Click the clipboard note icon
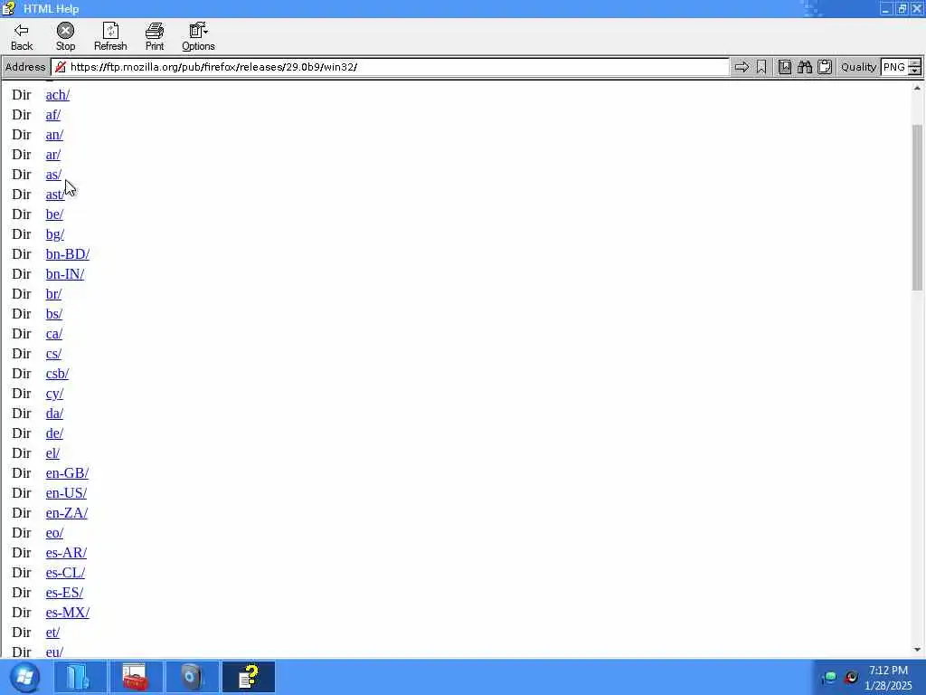The width and height of the screenshot is (926, 695). click(x=825, y=67)
